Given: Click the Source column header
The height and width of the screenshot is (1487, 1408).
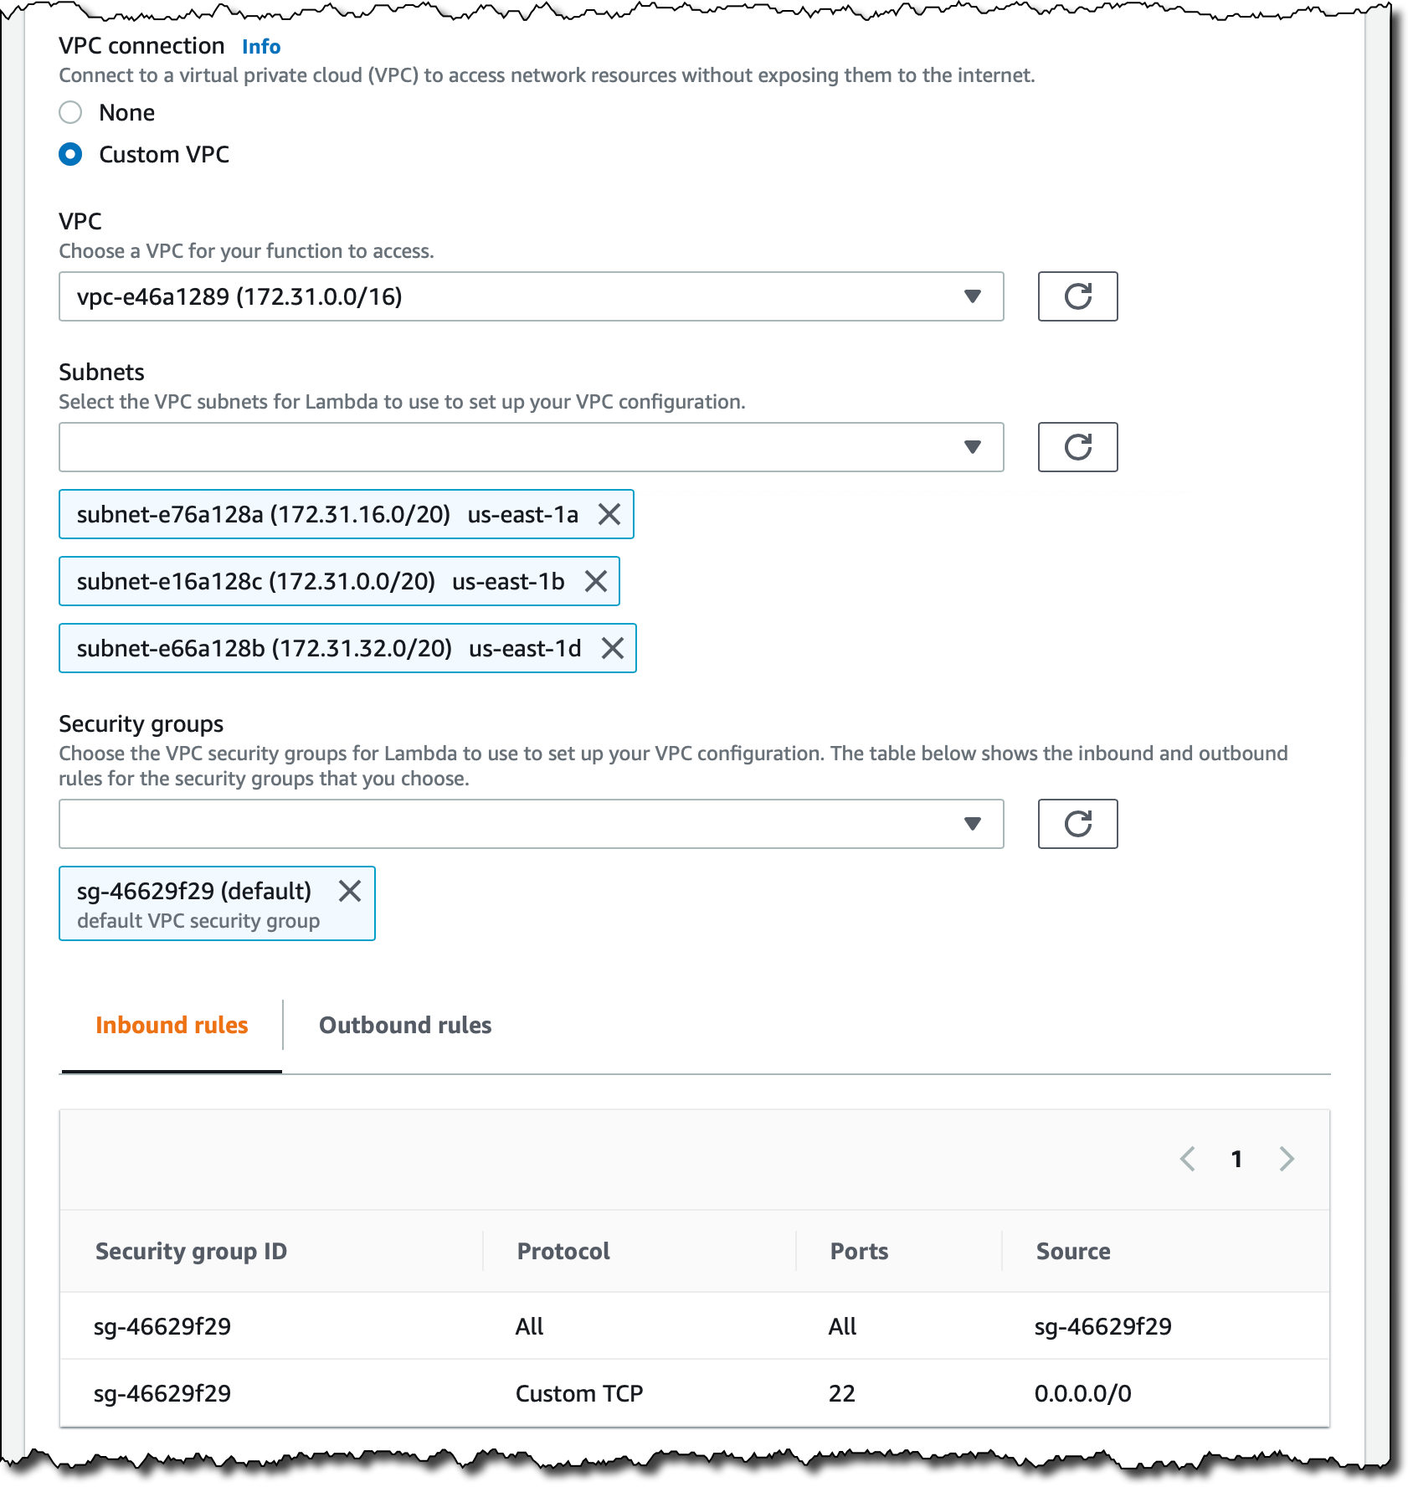Looking at the screenshot, I should point(1073,1251).
